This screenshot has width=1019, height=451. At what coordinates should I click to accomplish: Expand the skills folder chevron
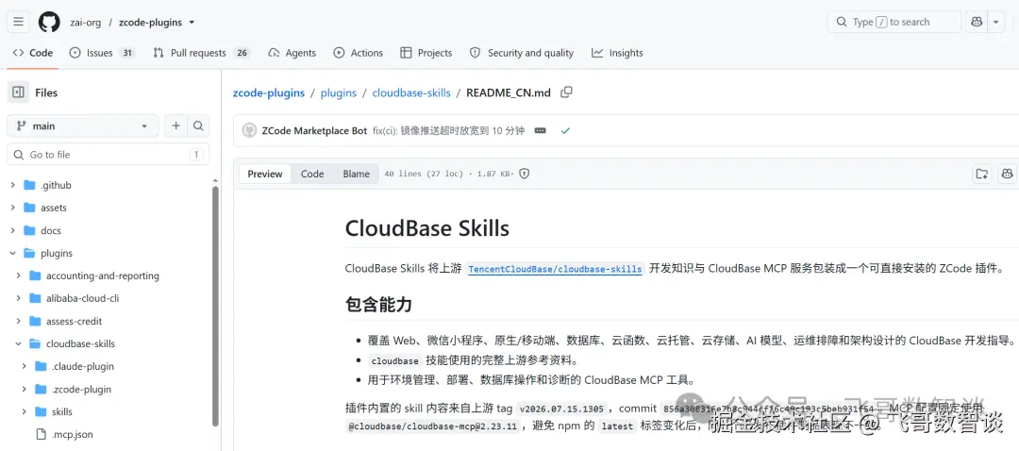point(24,411)
